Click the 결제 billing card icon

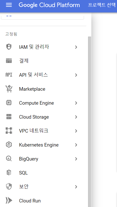click(x=9, y=61)
